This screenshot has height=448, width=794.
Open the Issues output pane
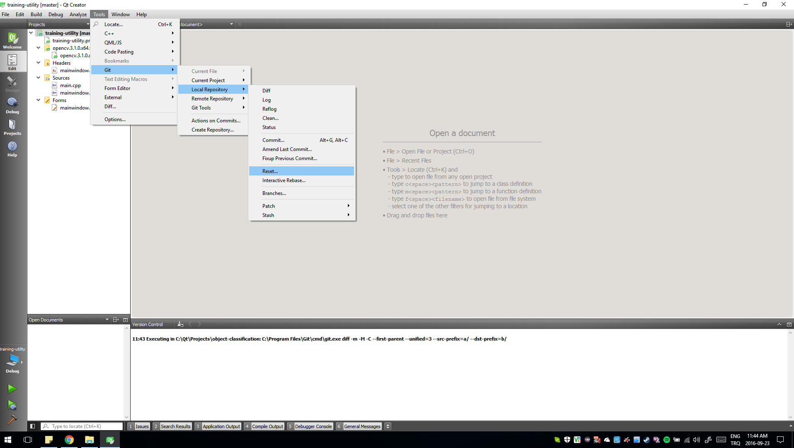click(x=138, y=426)
